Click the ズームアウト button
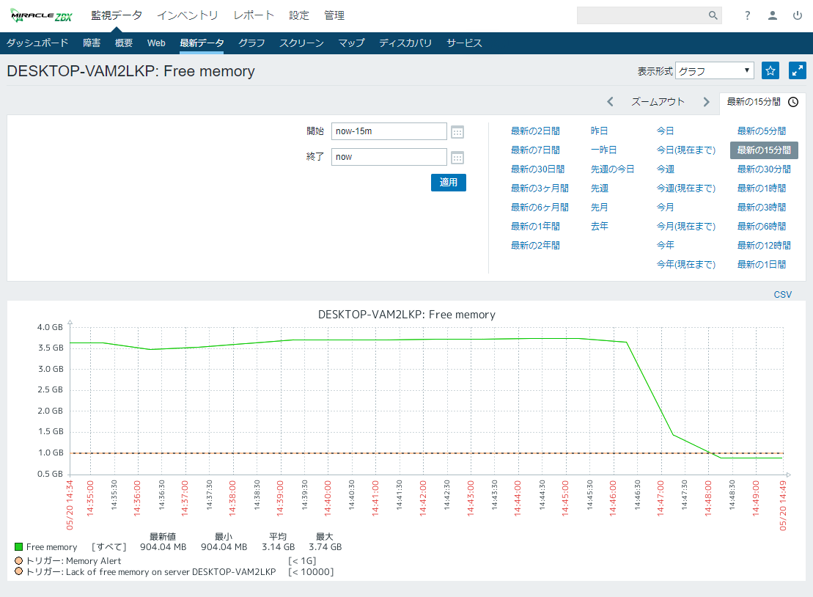 pos(658,102)
